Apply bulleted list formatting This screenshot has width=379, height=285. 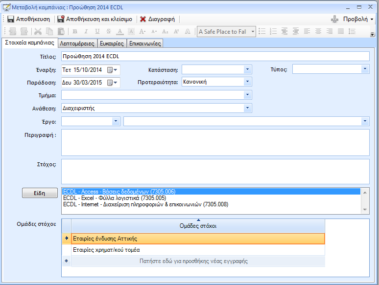click(x=262, y=31)
